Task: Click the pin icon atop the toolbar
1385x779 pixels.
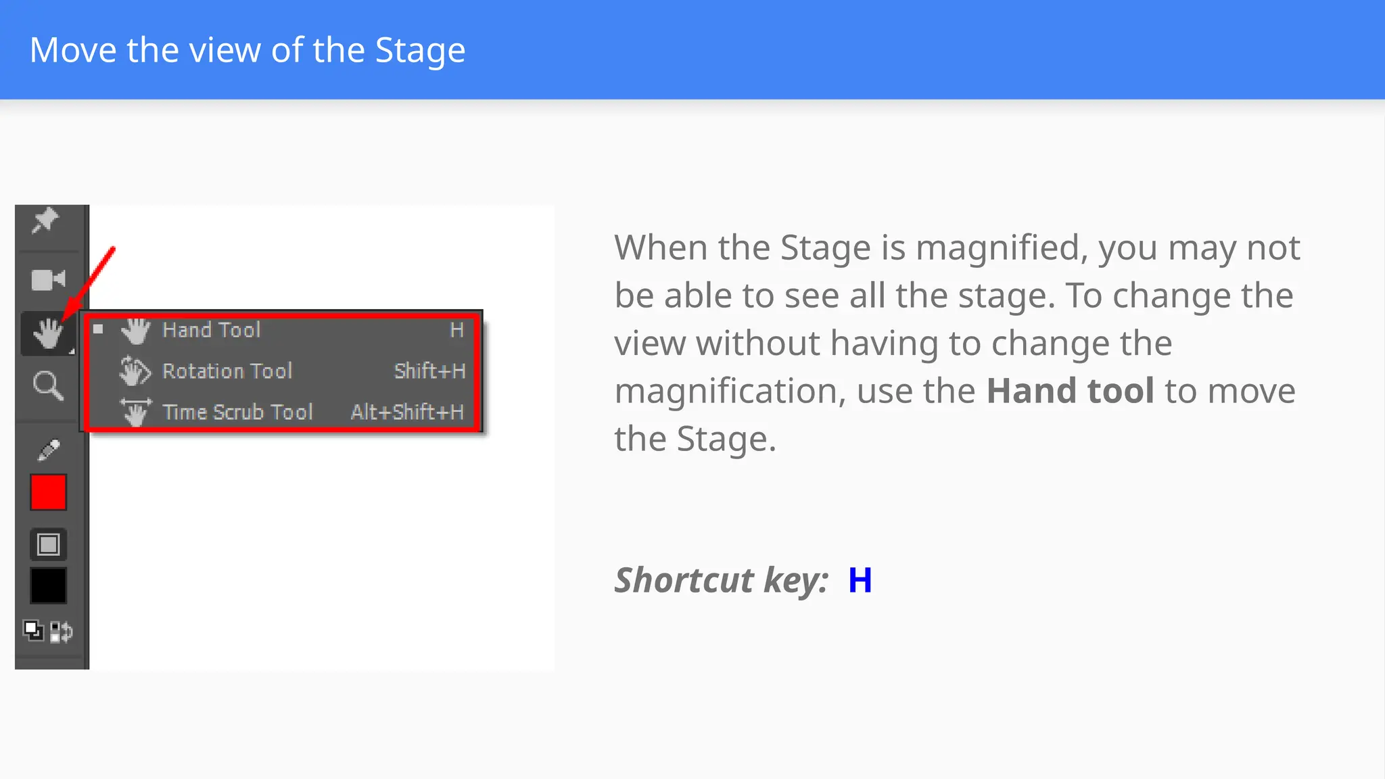Action: (x=45, y=220)
